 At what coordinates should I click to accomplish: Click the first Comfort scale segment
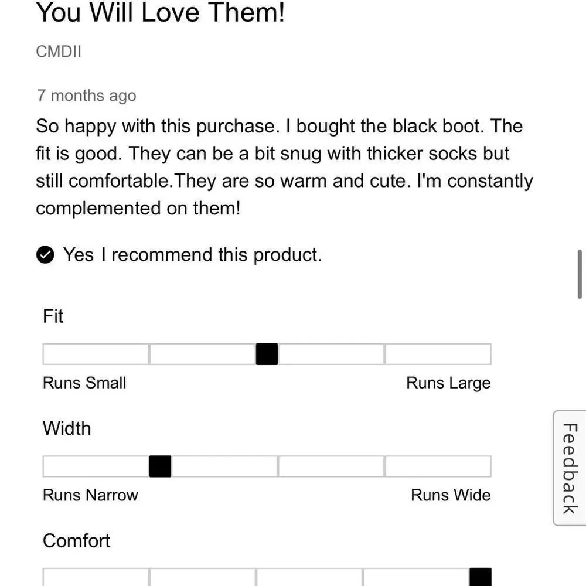(x=96, y=577)
